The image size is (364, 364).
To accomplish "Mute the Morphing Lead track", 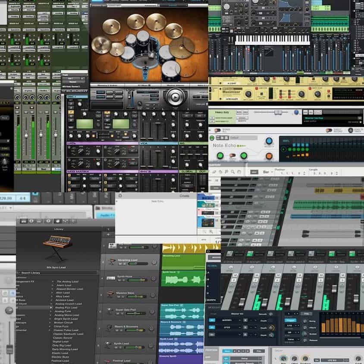I will pos(120,264).
